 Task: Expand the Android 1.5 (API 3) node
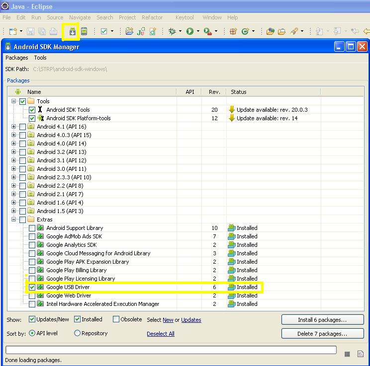14,211
